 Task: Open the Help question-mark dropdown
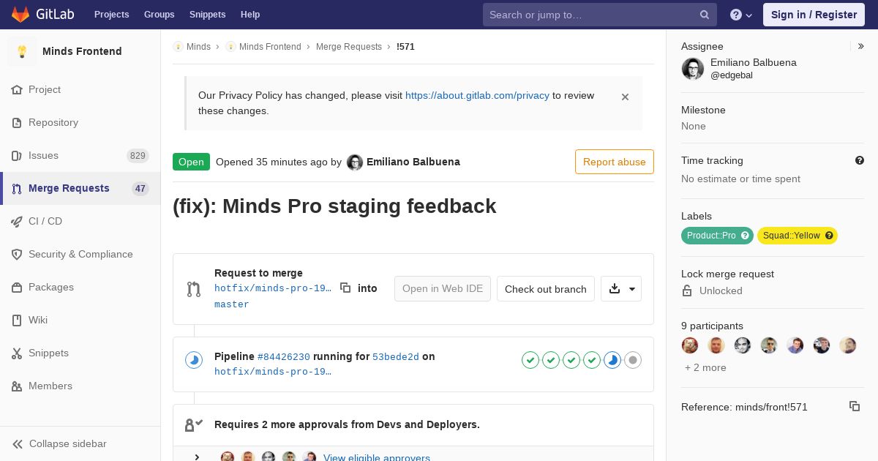click(x=741, y=15)
